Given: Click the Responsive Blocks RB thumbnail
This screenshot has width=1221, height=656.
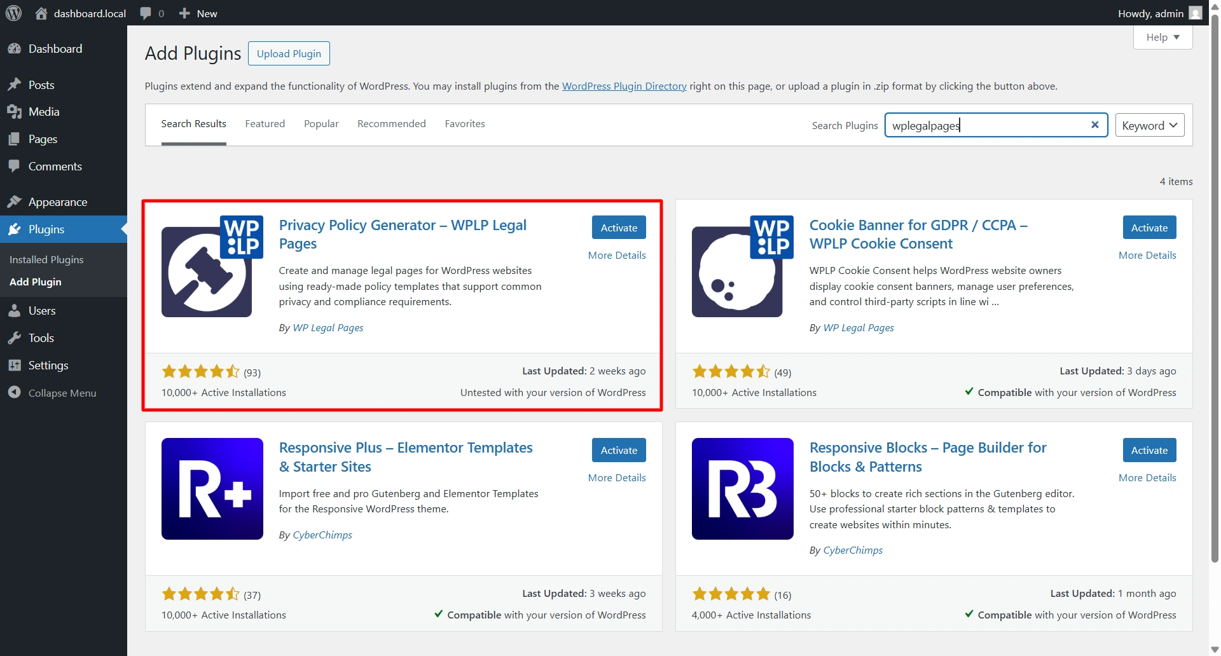Looking at the screenshot, I should [743, 489].
